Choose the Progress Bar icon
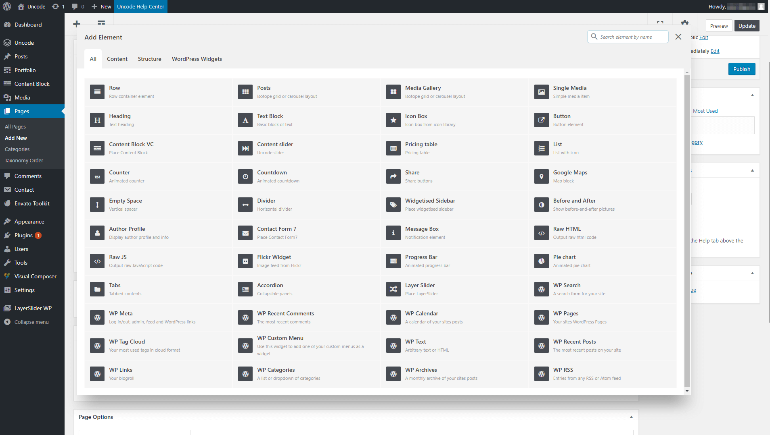Viewport: 770px width, 435px height. pos(393,261)
